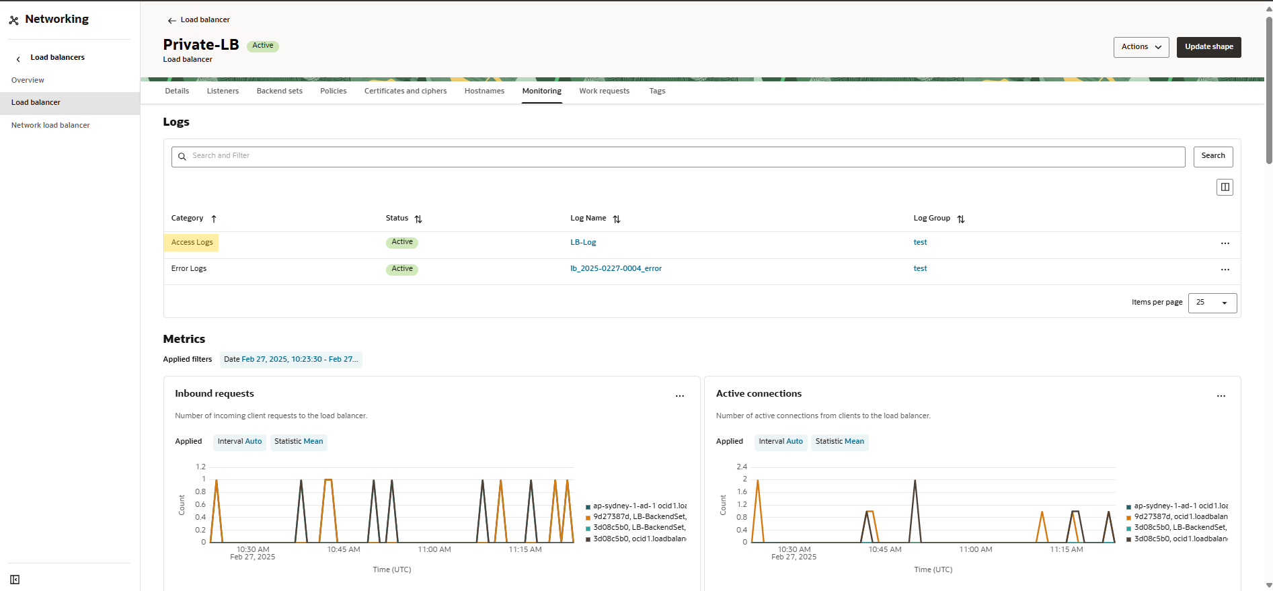Expand the Actions dropdown
Screen dimensions: 1273x591
point(1141,47)
